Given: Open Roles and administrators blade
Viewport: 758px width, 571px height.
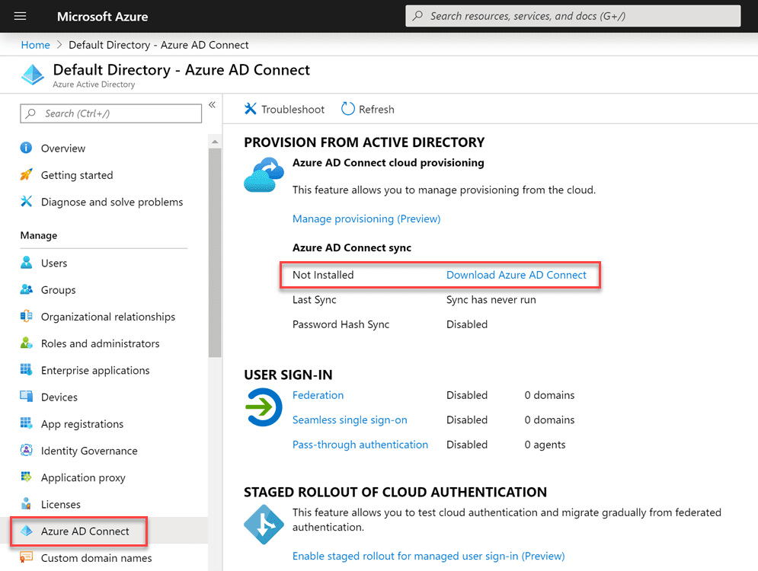Looking at the screenshot, I should point(100,343).
